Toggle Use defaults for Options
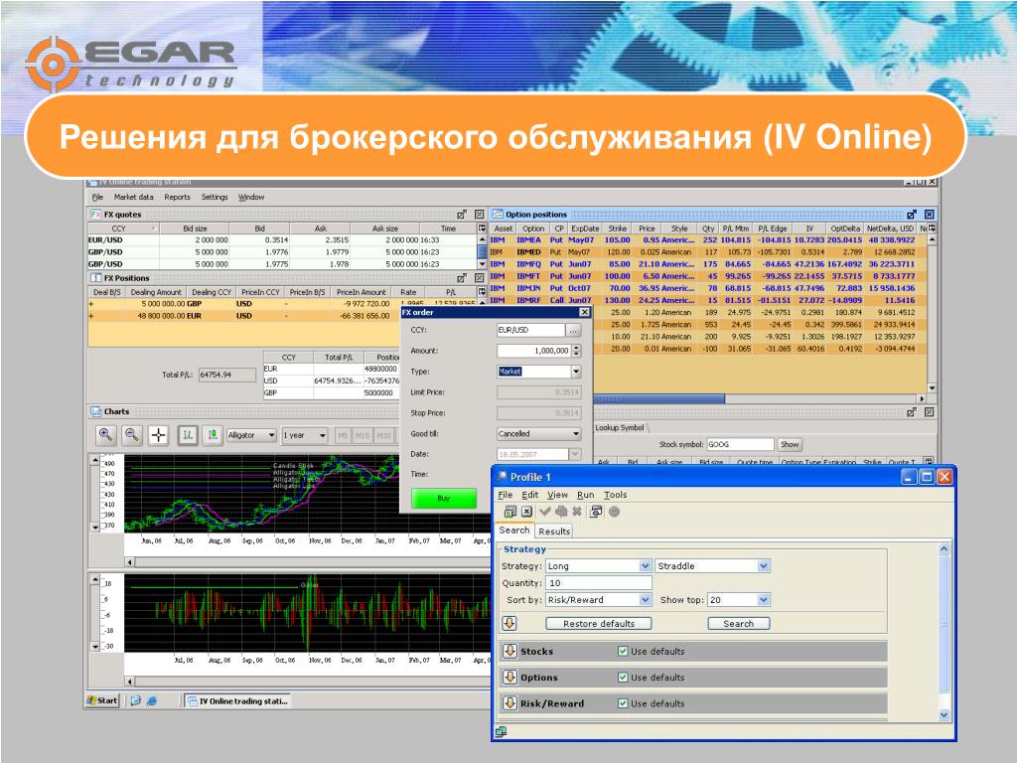The height and width of the screenshot is (763, 1017). tap(623, 677)
